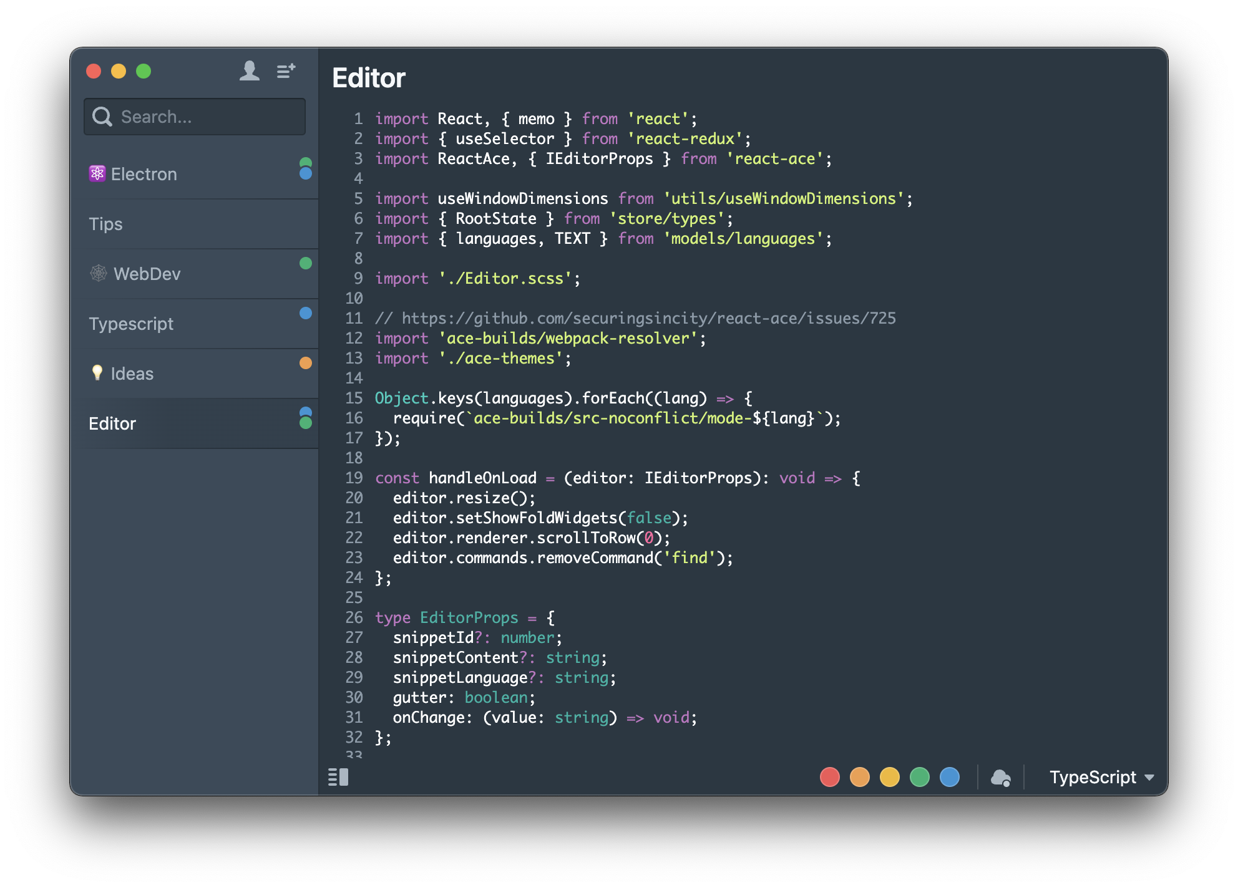Click the green tag dot on WebDev row

(306, 263)
